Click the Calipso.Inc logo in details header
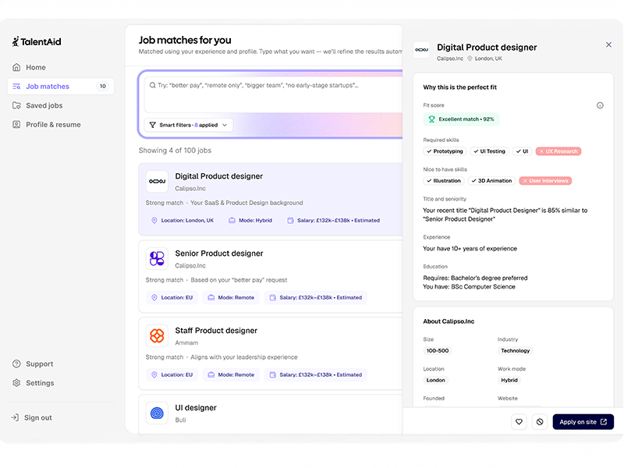 tap(421, 51)
